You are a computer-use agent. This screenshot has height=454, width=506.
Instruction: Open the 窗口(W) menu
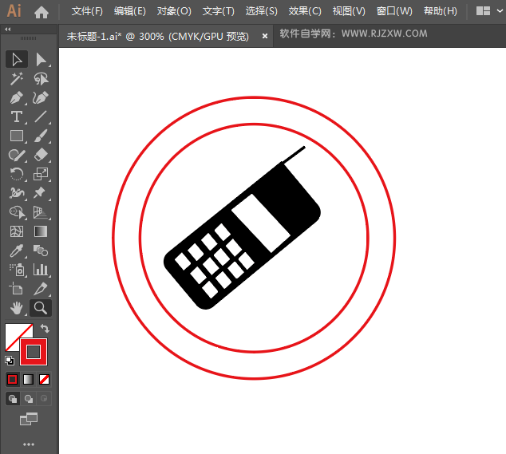(x=394, y=11)
